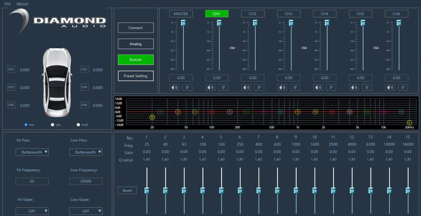The image size is (421, 216).
Task: Select the cm delay unit radio button
Action: coord(52,125)
